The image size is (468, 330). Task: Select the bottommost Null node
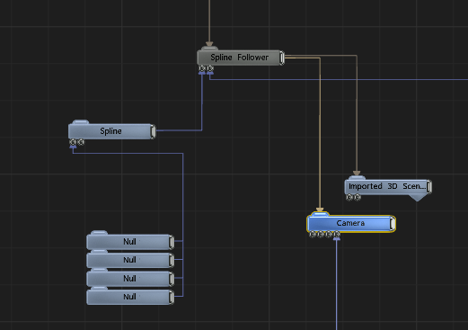[x=130, y=297]
